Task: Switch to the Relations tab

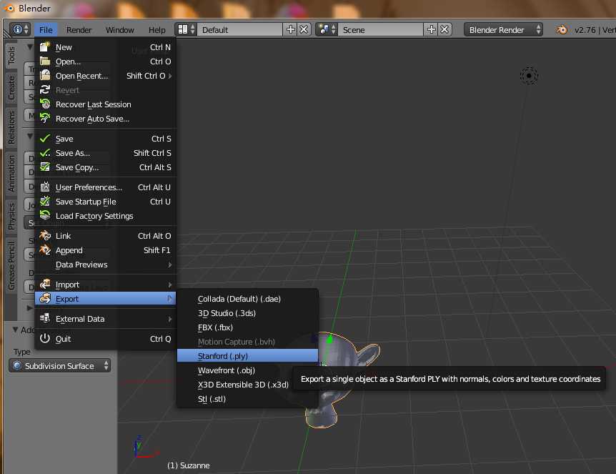Action: pyautogui.click(x=11, y=127)
